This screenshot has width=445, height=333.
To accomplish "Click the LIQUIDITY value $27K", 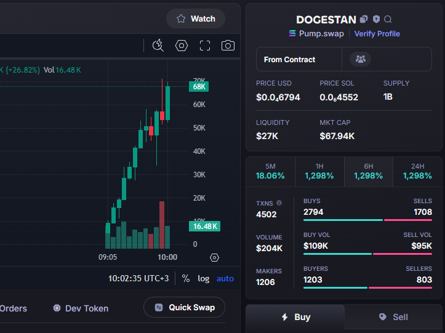I will (x=267, y=136).
